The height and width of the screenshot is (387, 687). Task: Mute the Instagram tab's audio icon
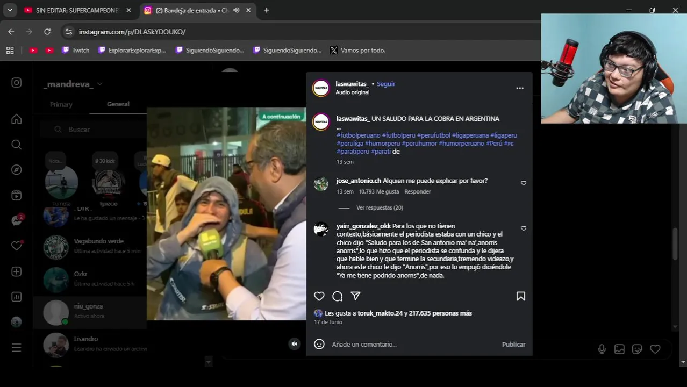tap(237, 10)
